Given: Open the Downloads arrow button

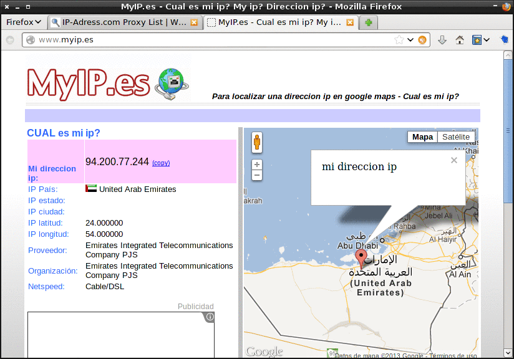Looking at the screenshot, I should (x=442, y=40).
